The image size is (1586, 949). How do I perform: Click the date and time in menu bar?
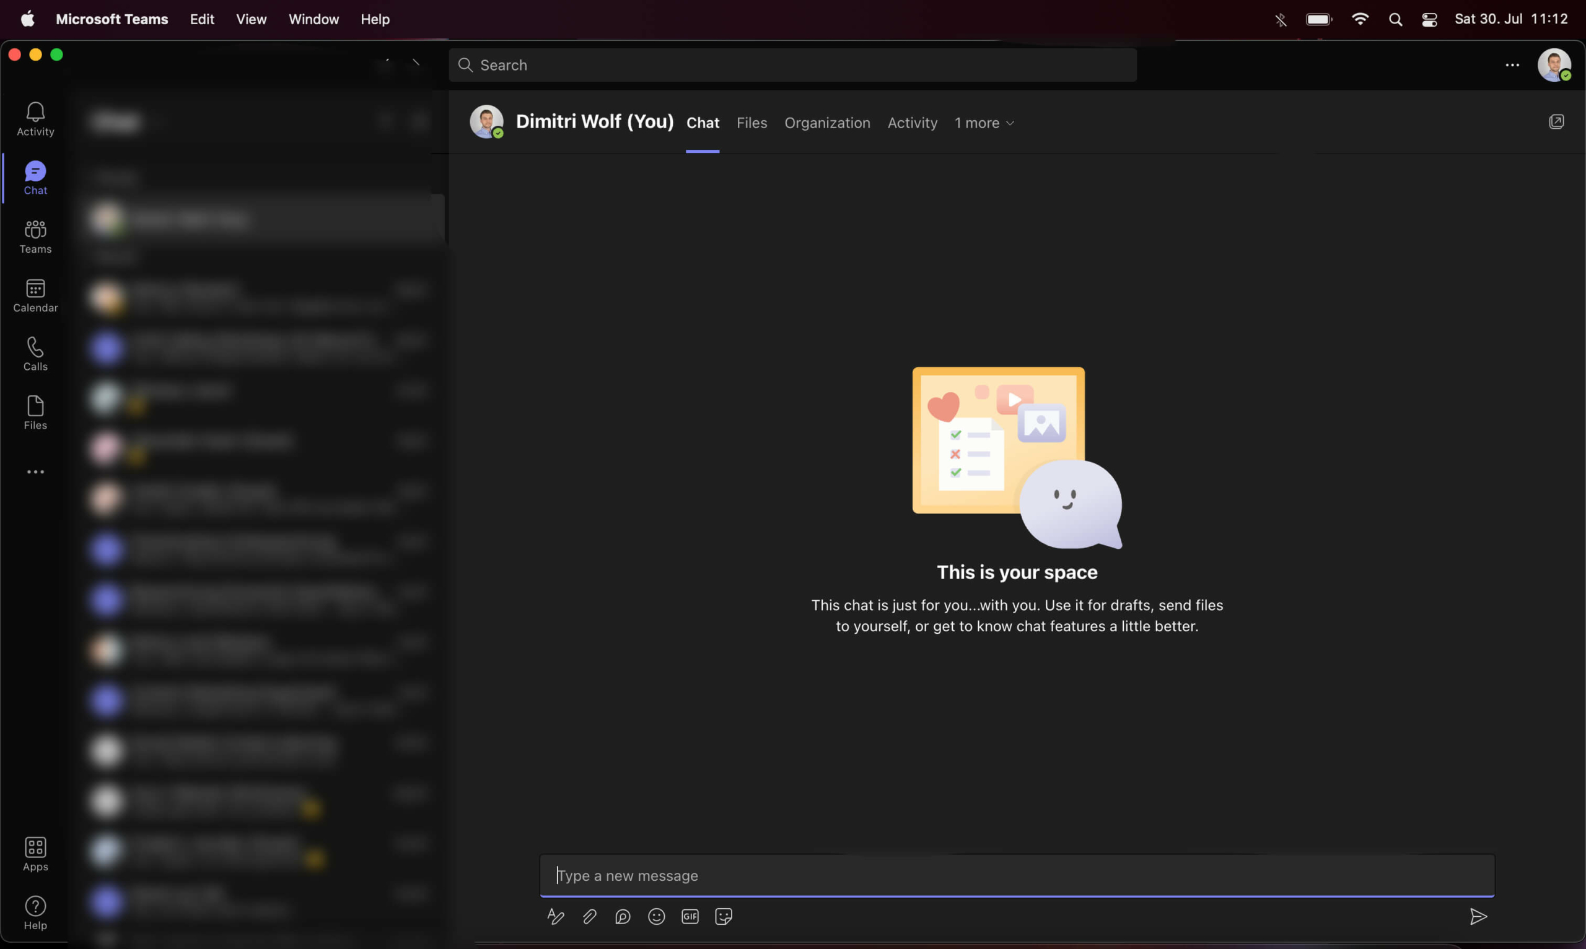(x=1510, y=19)
